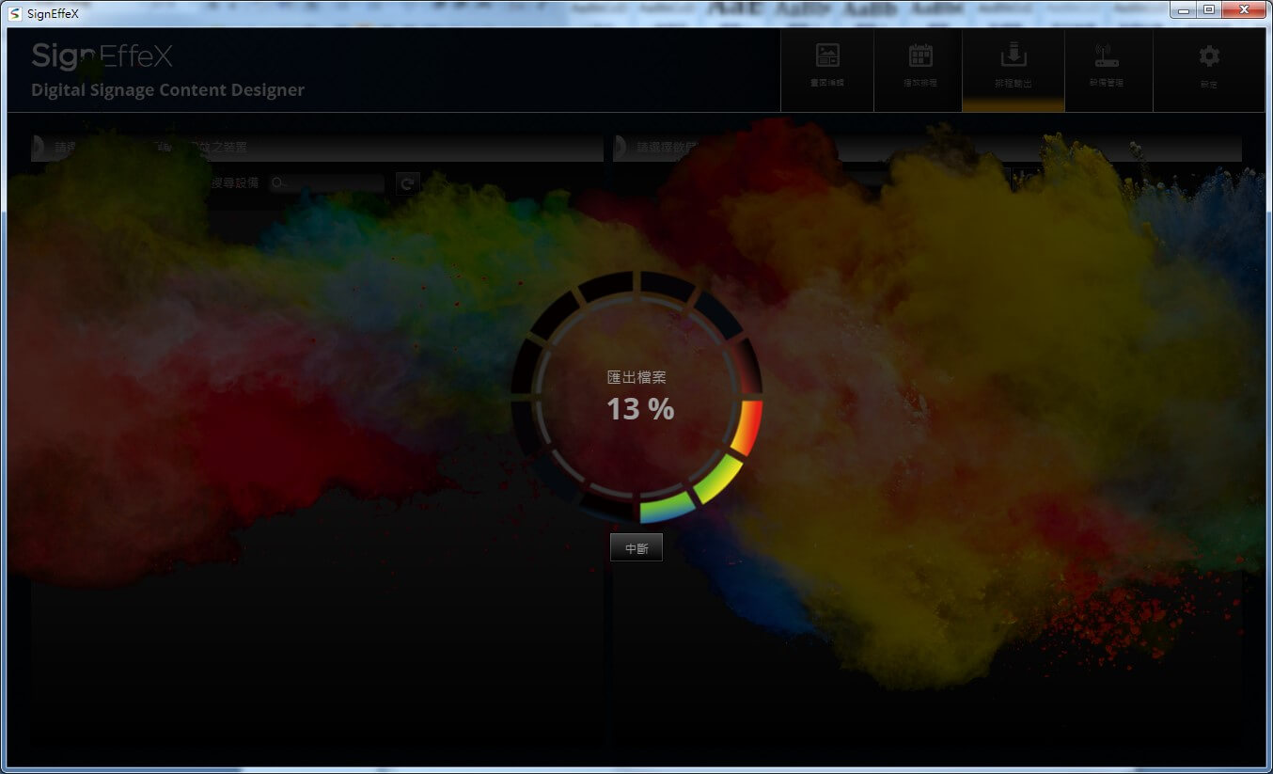Maximize the SignEffeX window
This screenshot has height=774, width=1273.
1209,10
